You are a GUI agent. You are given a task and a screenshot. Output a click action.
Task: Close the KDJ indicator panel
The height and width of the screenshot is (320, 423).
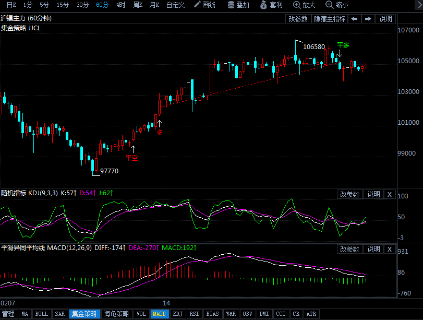click(389, 194)
